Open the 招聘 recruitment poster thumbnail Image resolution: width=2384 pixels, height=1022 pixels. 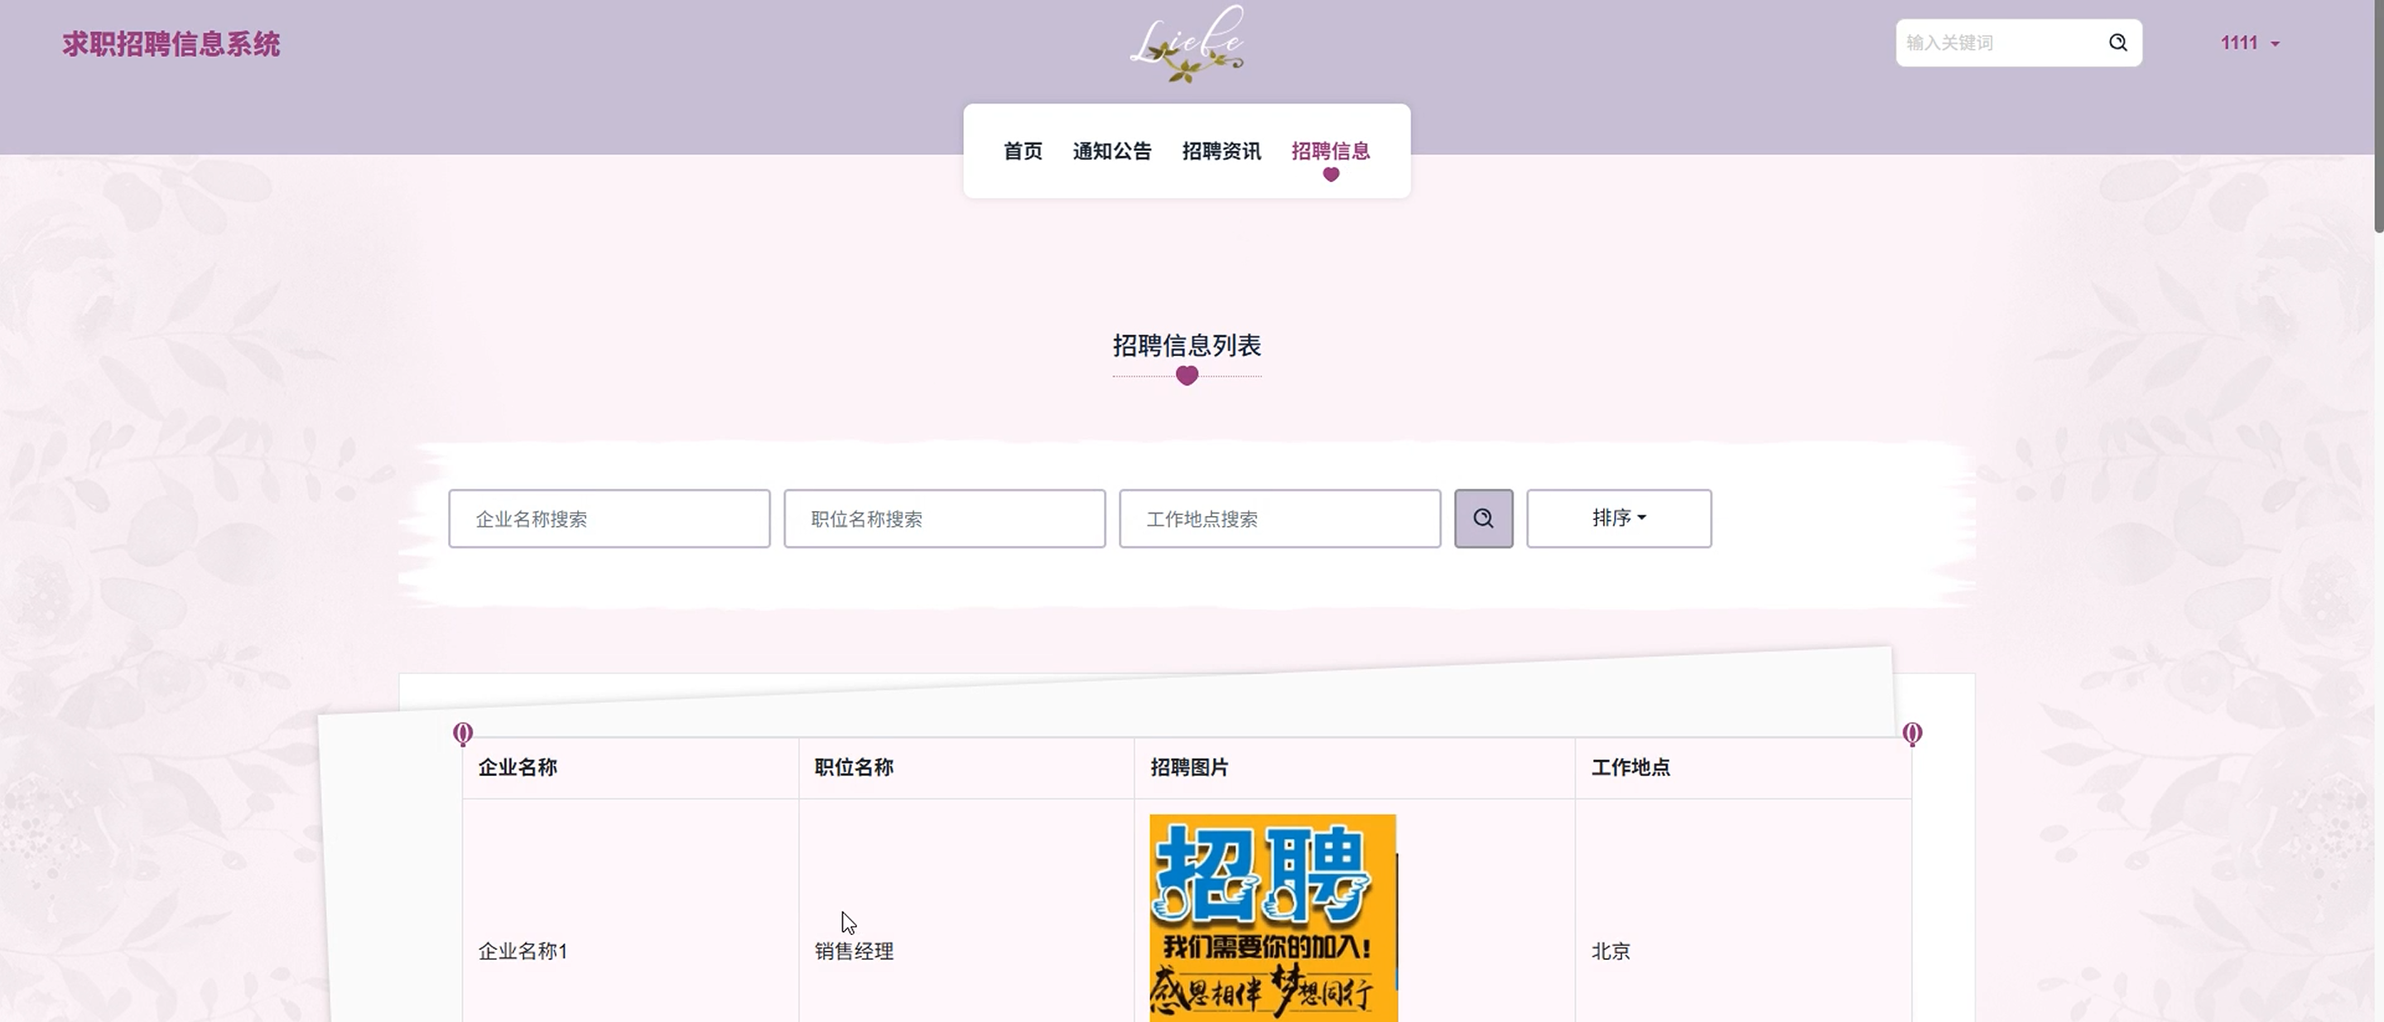point(1273,917)
